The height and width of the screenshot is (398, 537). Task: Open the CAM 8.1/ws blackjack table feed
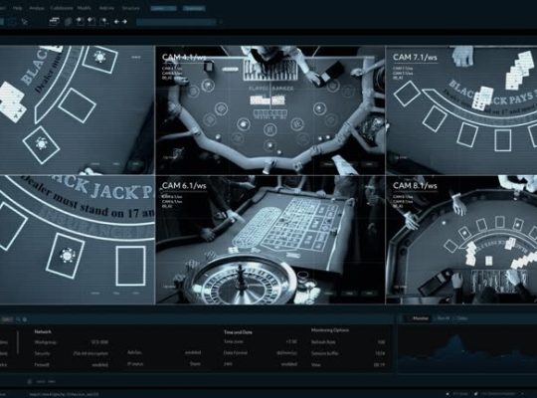click(461, 240)
